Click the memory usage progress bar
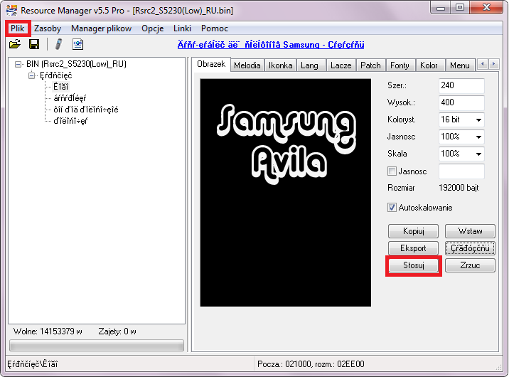 [x=97, y=345]
